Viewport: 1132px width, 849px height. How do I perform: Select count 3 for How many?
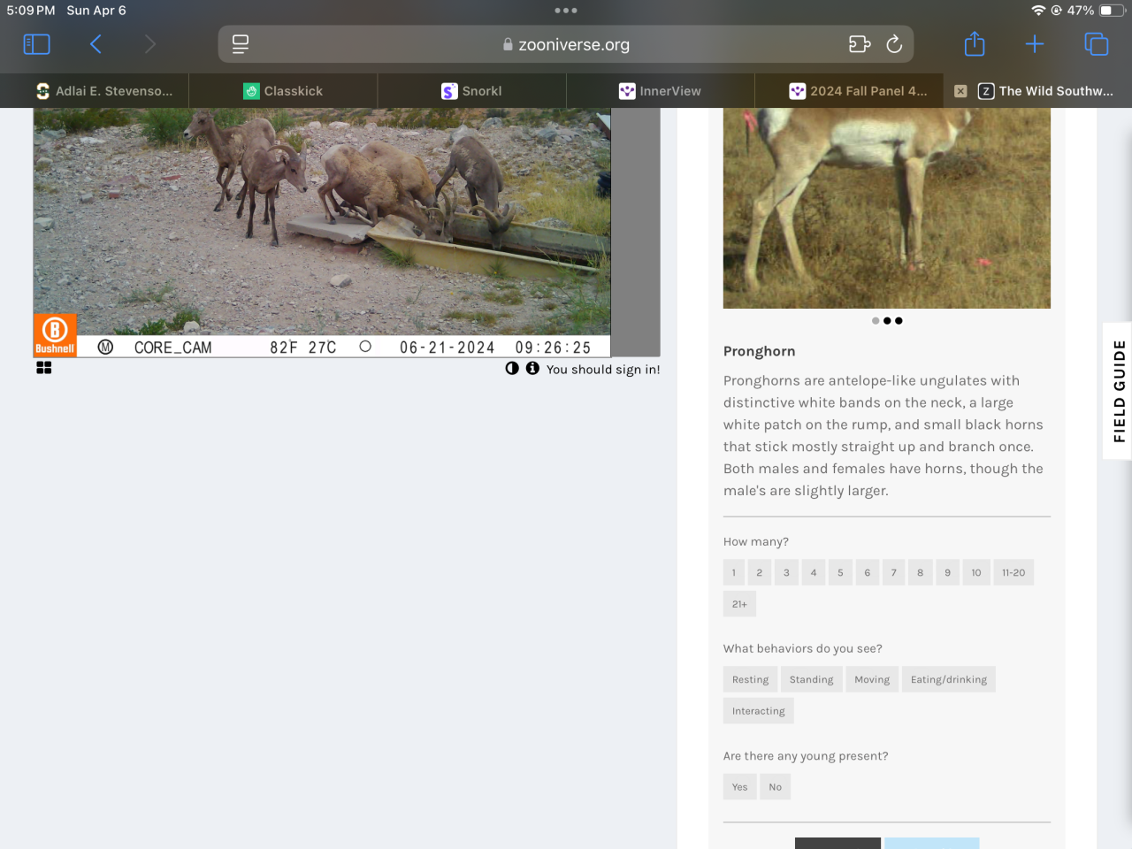(x=786, y=572)
